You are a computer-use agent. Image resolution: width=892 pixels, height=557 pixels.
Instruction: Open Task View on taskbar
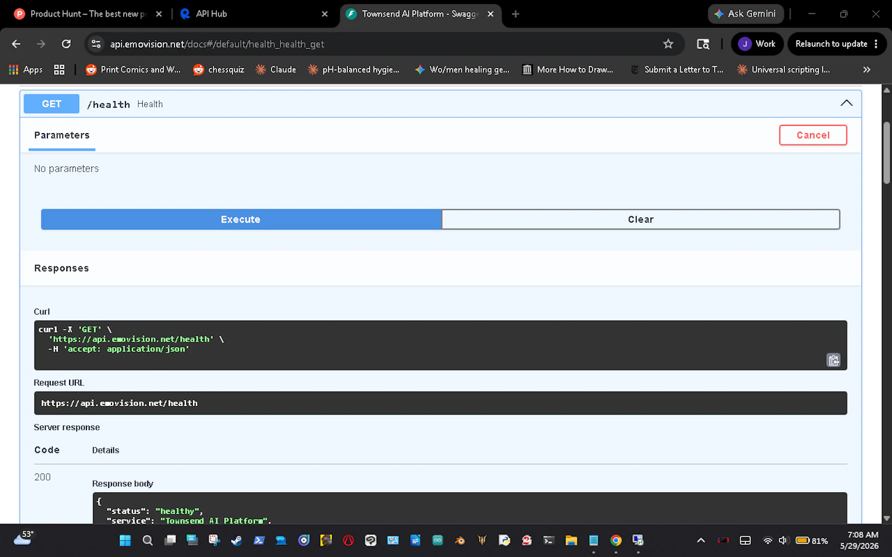tap(170, 540)
